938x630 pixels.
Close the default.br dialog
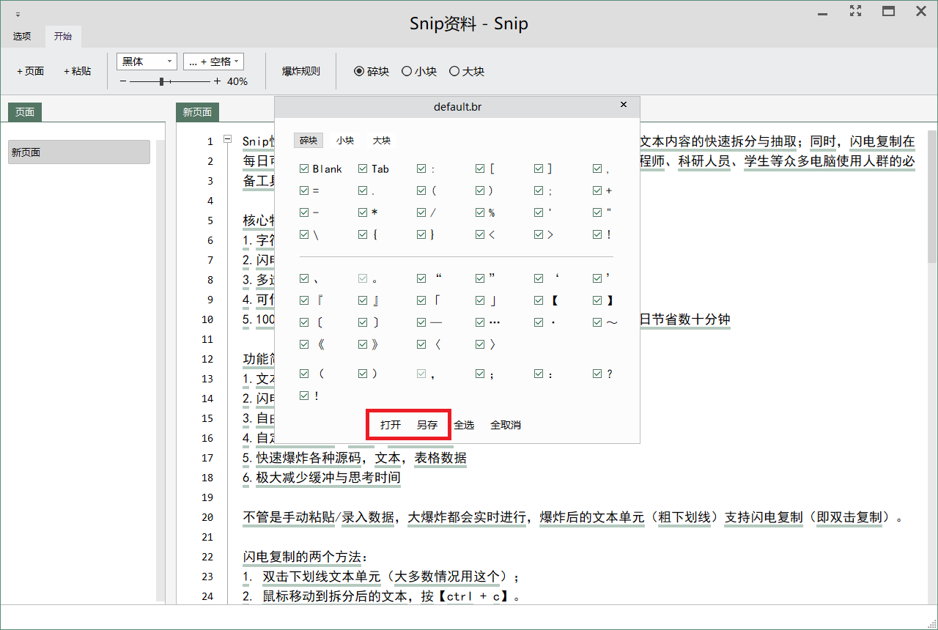coord(624,105)
